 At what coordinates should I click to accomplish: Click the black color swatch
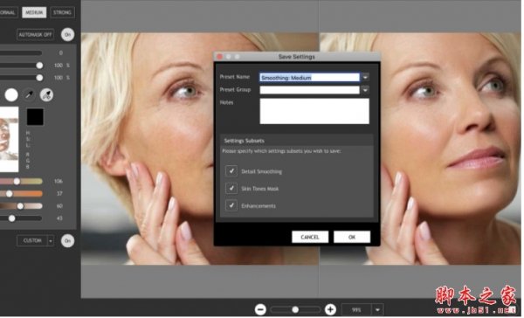click(36, 117)
